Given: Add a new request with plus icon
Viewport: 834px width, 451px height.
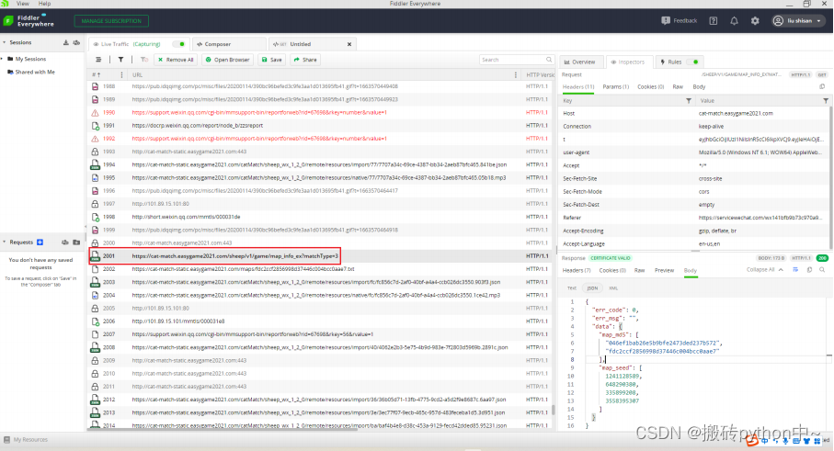Looking at the screenshot, I should [40, 242].
